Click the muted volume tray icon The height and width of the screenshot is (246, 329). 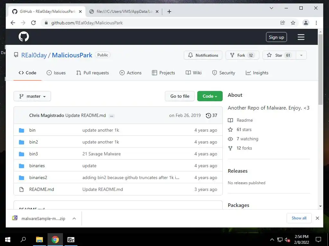(287, 240)
